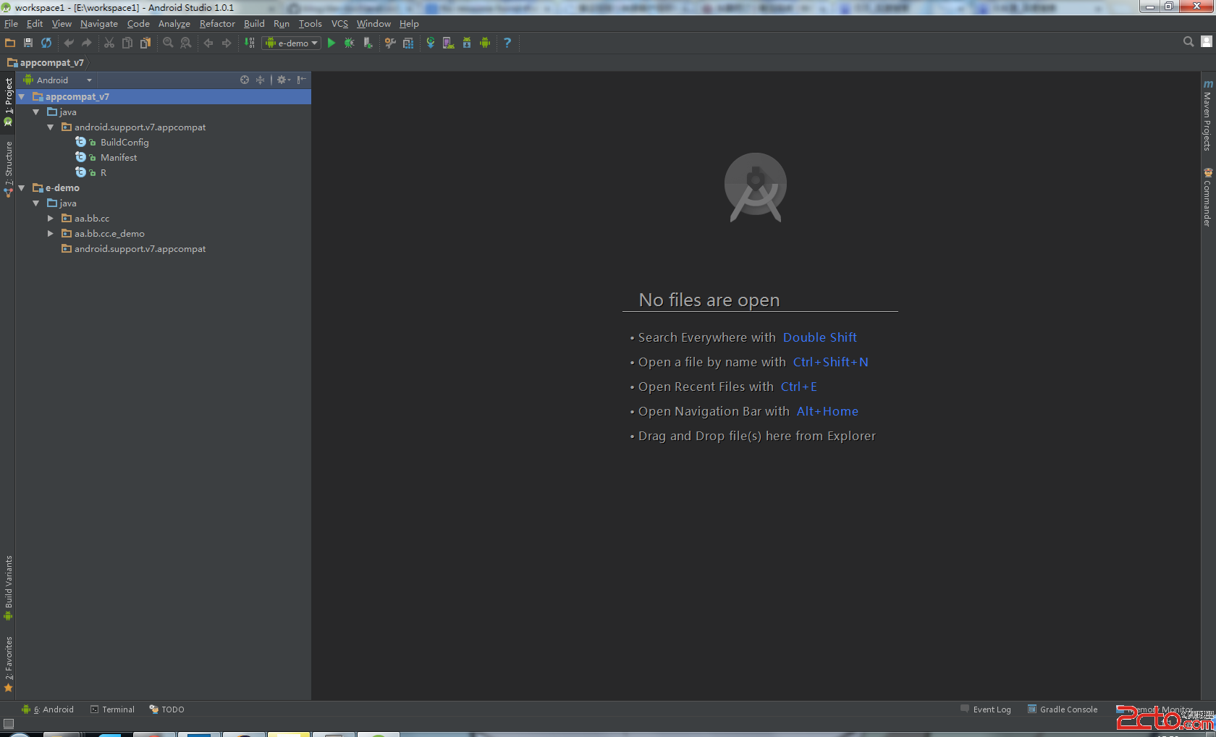Expand the aa.bb.cc package node
The width and height of the screenshot is (1216, 737).
point(51,219)
